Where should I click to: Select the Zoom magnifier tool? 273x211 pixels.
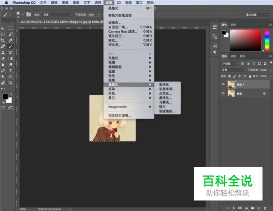[10, 83]
